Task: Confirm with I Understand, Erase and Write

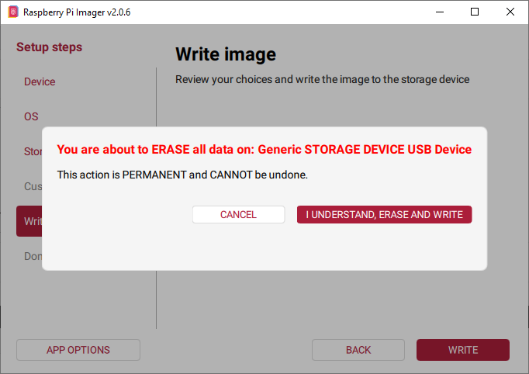Action: [x=384, y=214]
